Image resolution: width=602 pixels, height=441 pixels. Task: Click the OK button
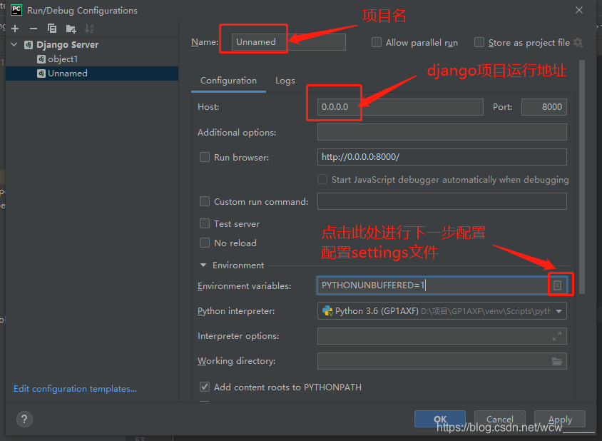point(440,419)
